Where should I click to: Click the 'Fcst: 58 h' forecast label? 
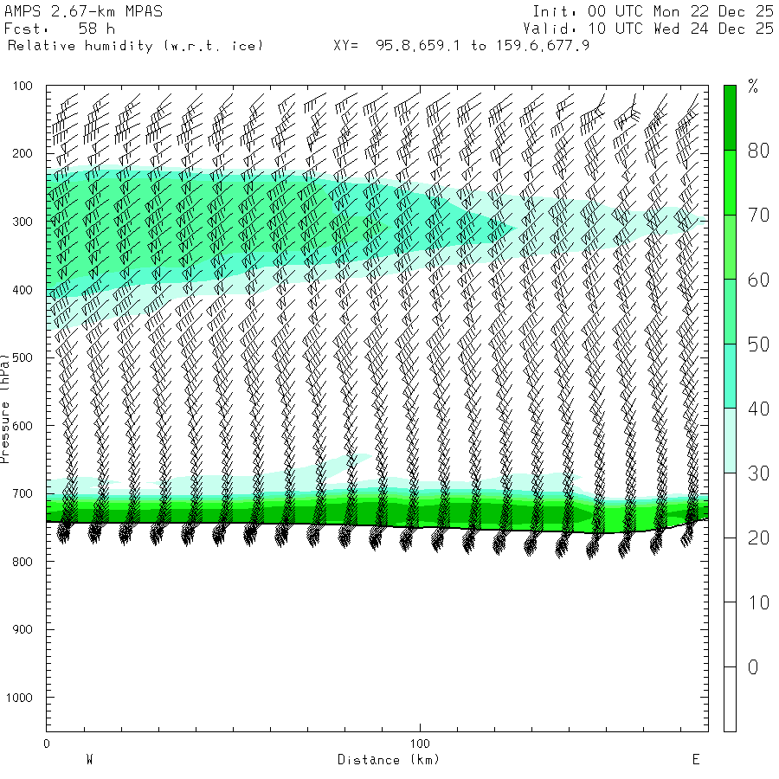pos(60,29)
